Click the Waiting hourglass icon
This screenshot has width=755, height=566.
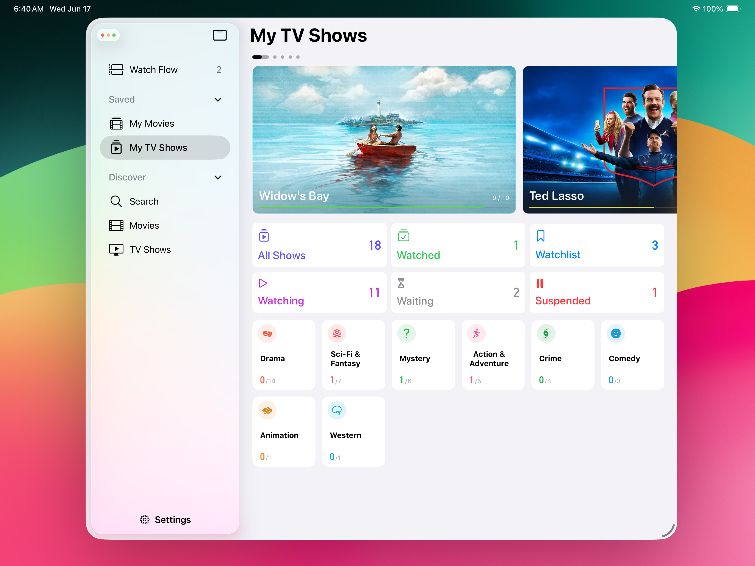click(x=401, y=283)
